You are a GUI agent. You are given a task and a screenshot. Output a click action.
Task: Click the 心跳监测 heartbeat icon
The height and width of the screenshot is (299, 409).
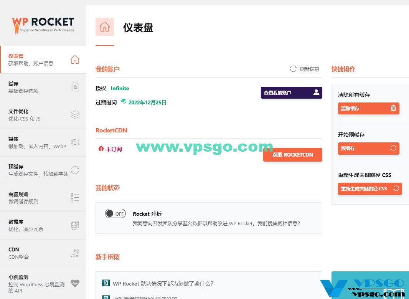point(75,283)
